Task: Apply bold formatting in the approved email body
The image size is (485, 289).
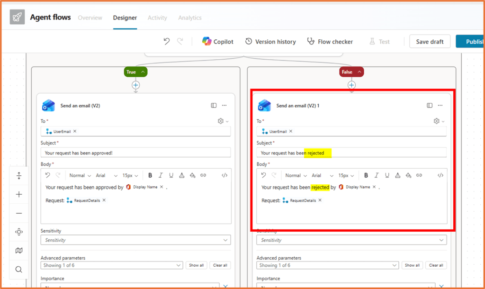Action: tap(150, 175)
